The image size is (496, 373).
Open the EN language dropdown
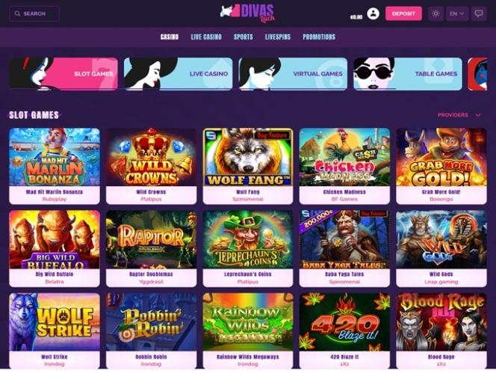point(457,13)
